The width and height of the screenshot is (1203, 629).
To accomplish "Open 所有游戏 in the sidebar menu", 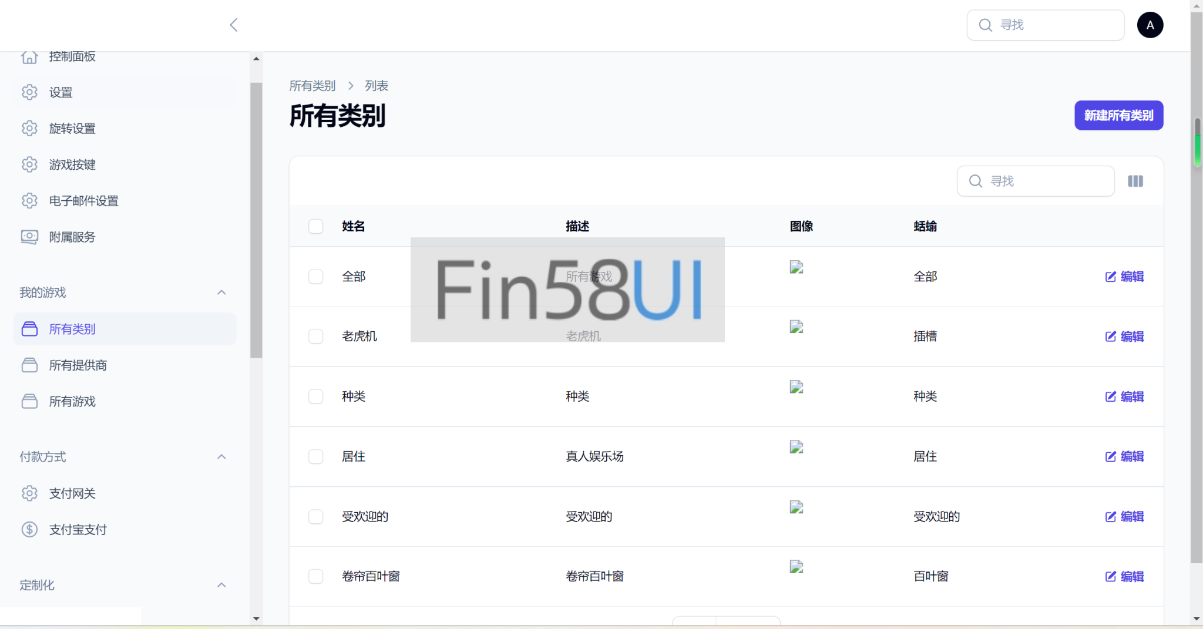I will coord(72,402).
